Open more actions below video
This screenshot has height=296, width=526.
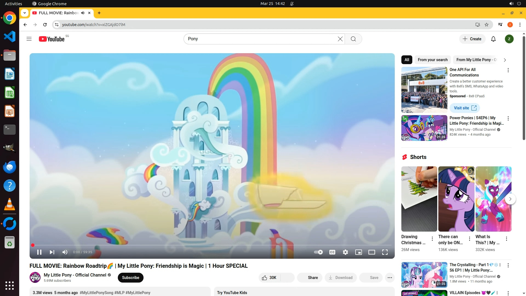pos(390,278)
